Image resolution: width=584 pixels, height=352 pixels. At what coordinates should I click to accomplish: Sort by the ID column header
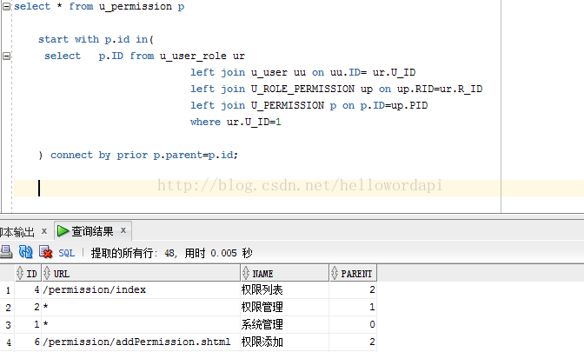coord(28,273)
